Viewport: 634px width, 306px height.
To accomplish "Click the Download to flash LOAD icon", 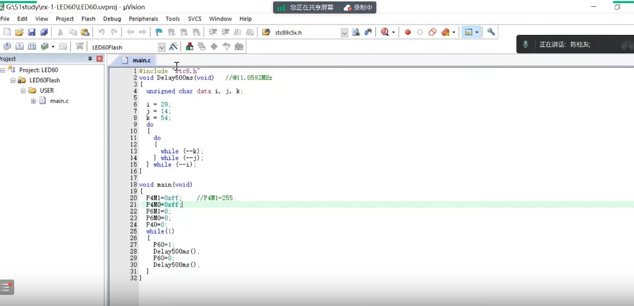I will (79, 47).
